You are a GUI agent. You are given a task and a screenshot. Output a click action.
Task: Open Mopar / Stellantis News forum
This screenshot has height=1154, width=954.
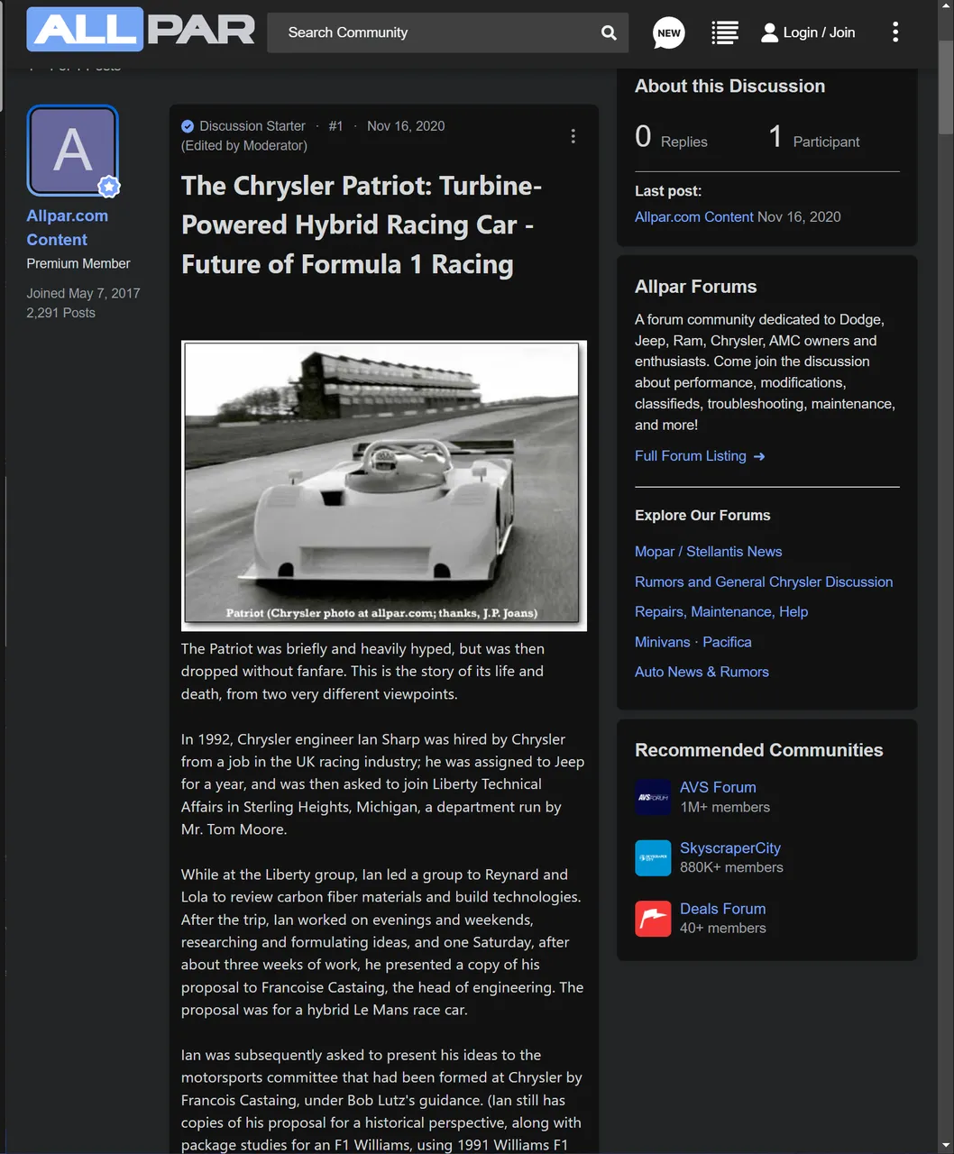(x=708, y=552)
